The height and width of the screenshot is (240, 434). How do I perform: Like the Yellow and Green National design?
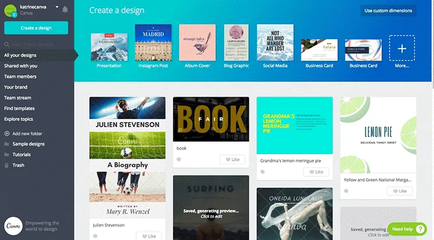400,191
